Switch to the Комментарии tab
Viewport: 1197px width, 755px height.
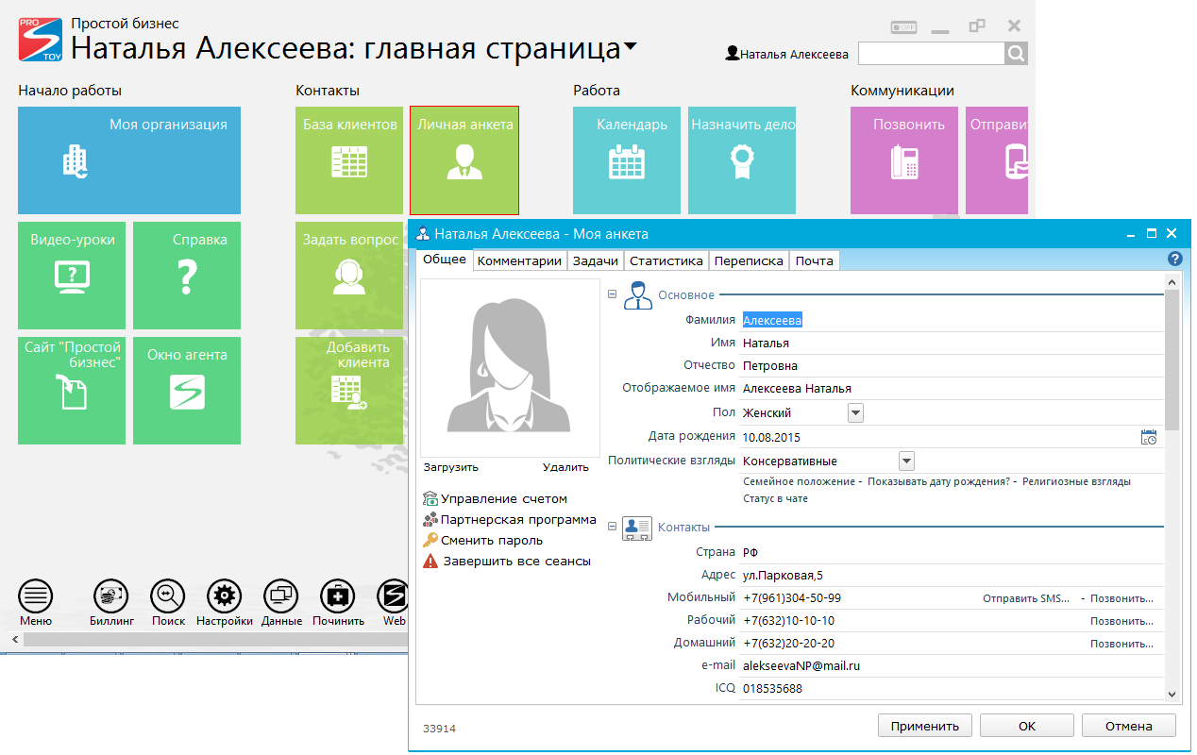click(x=519, y=261)
